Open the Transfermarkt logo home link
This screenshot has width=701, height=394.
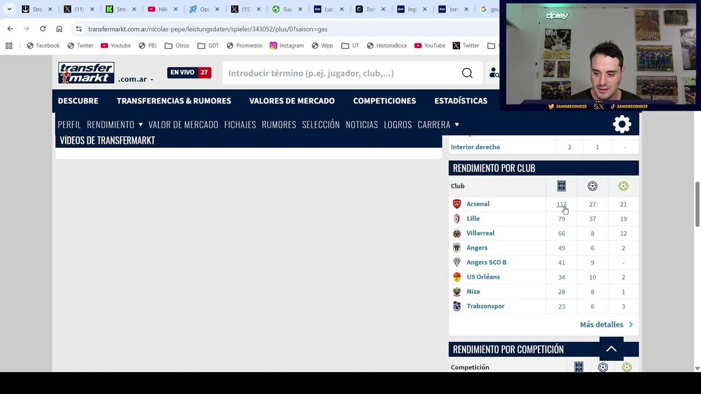86,73
